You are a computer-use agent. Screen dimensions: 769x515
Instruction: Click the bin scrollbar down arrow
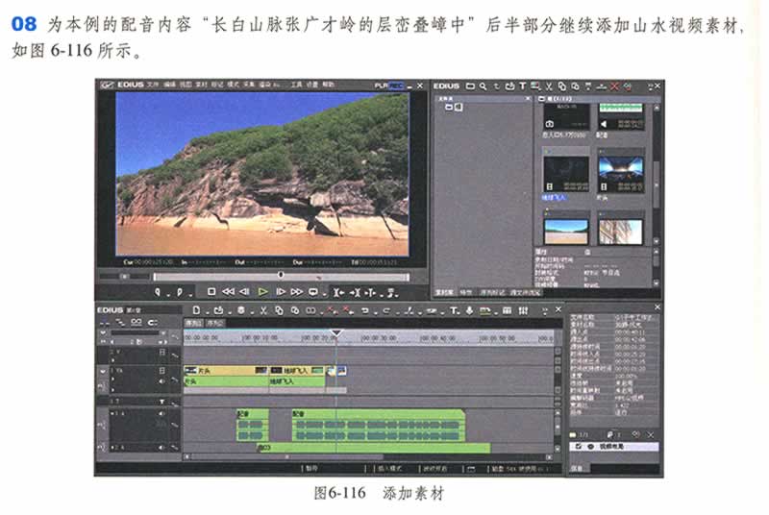point(657,241)
